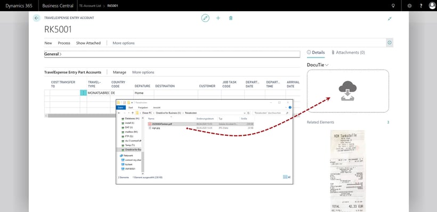The height and width of the screenshot is (212, 437).
Task: Open the Manage menu for part accounts
Action: [119, 72]
